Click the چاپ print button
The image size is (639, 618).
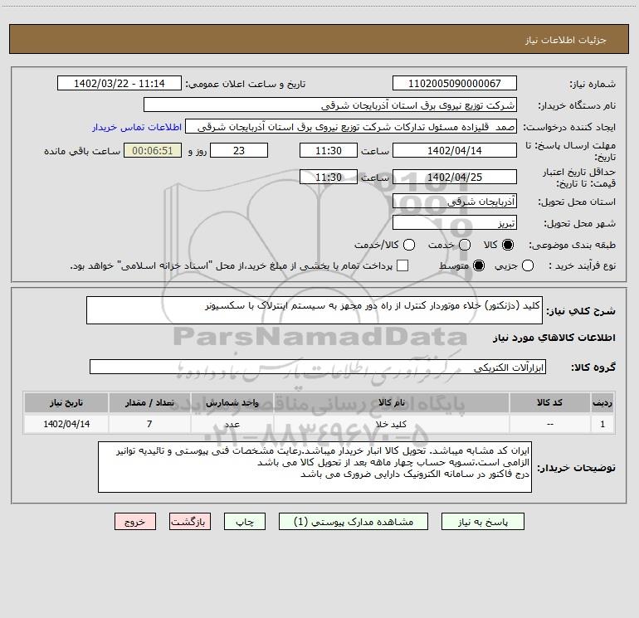245,522
